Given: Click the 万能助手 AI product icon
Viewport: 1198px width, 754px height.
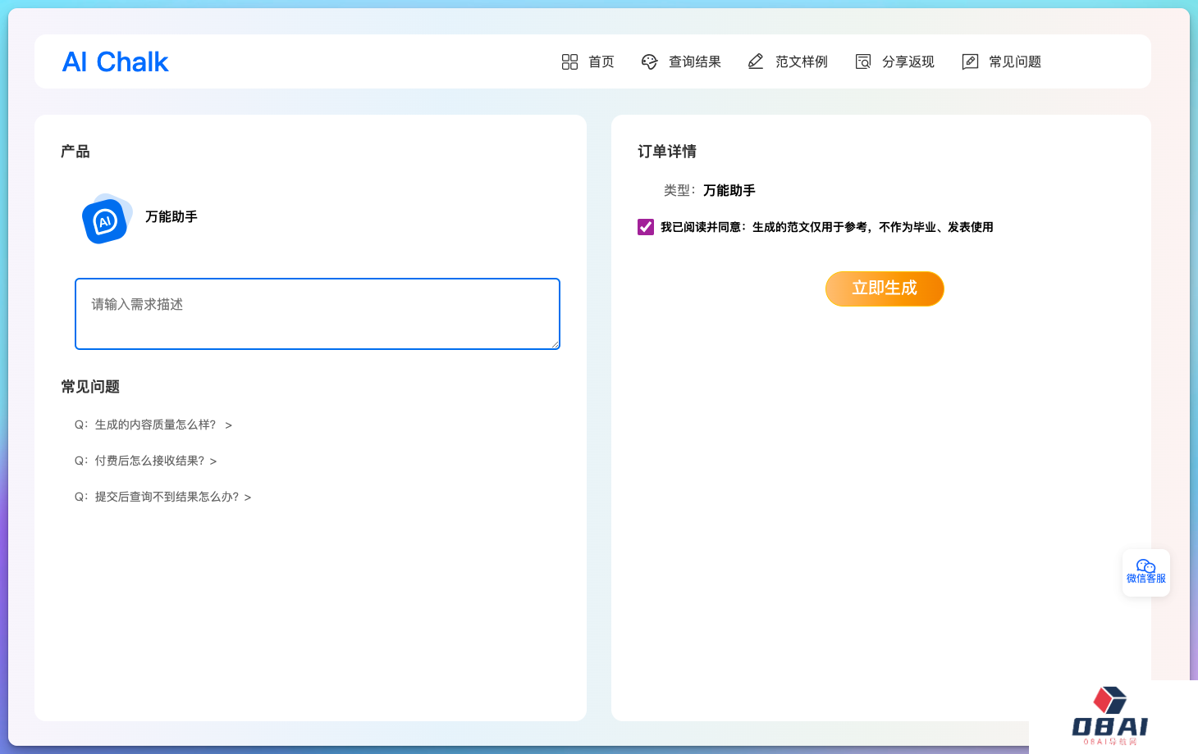Looking at the screenshot, I should click(x=107, y=219).
